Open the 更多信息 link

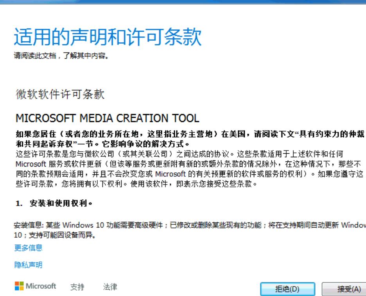click(28, 248)
